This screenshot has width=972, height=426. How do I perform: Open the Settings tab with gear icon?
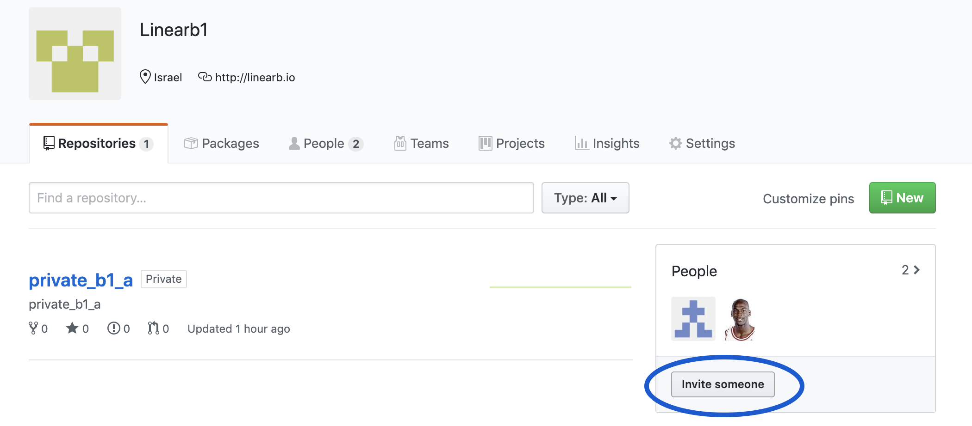click(x=702, y=143)
